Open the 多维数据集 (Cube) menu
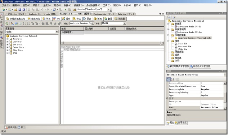Image resolution: width=228 pixels, height=135 pixels. click(93, 5)
